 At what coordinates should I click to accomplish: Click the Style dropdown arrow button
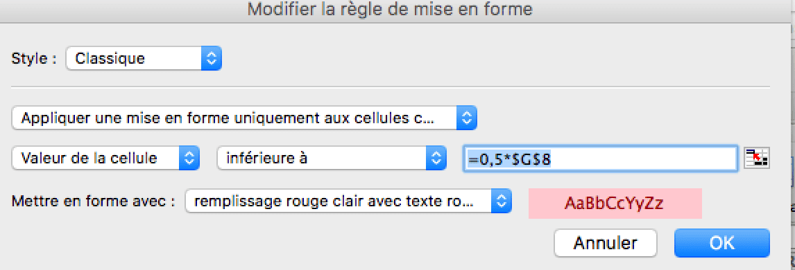tap(212, 59)
